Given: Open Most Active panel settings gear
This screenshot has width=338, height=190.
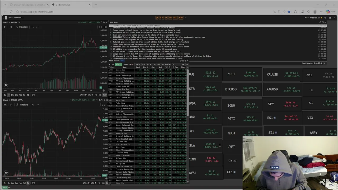Looking at the screenshot, I should [185, 61].
